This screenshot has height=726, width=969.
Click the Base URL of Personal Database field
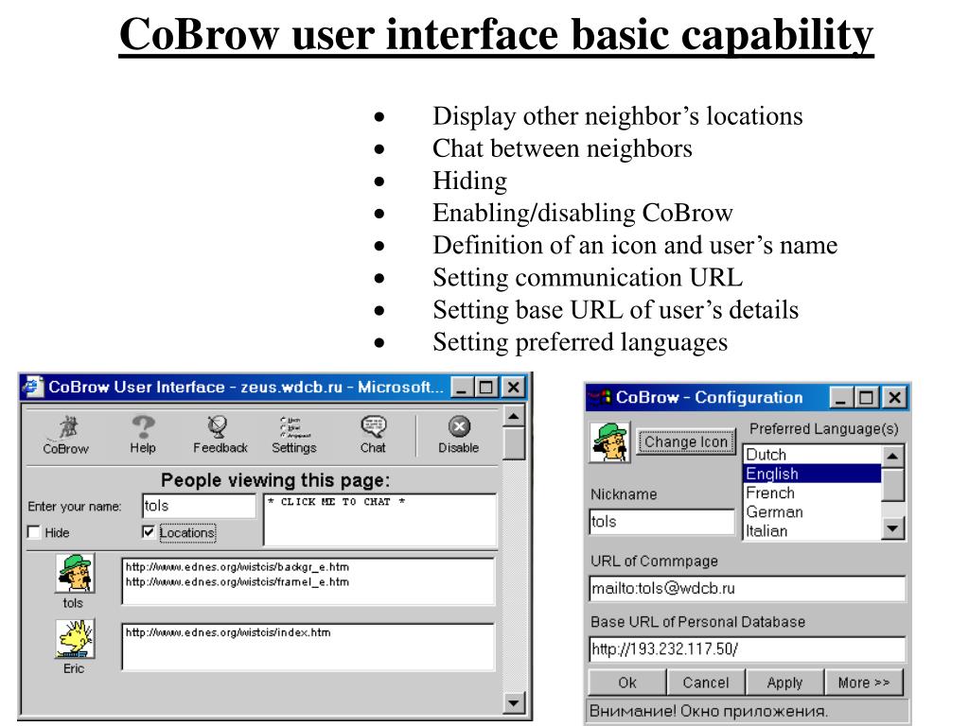tap(748, 648)
